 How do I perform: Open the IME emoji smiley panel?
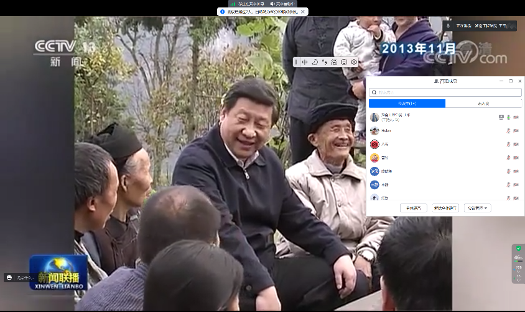point(343,62)
